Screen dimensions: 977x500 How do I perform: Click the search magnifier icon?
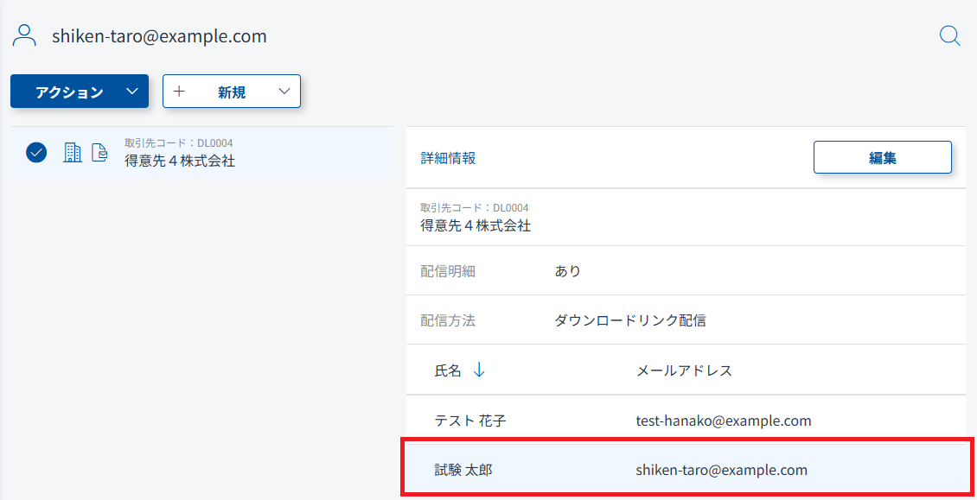pyautogui.click(x=949, y=35)
